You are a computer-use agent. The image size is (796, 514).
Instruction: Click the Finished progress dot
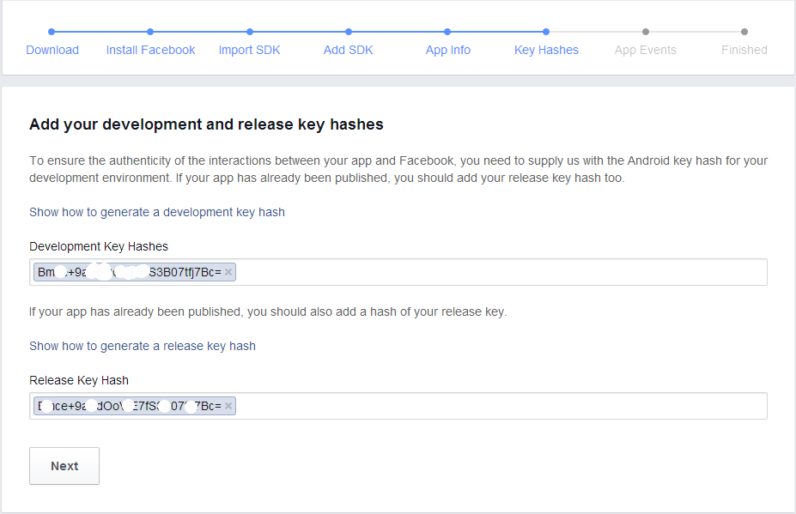744,32
